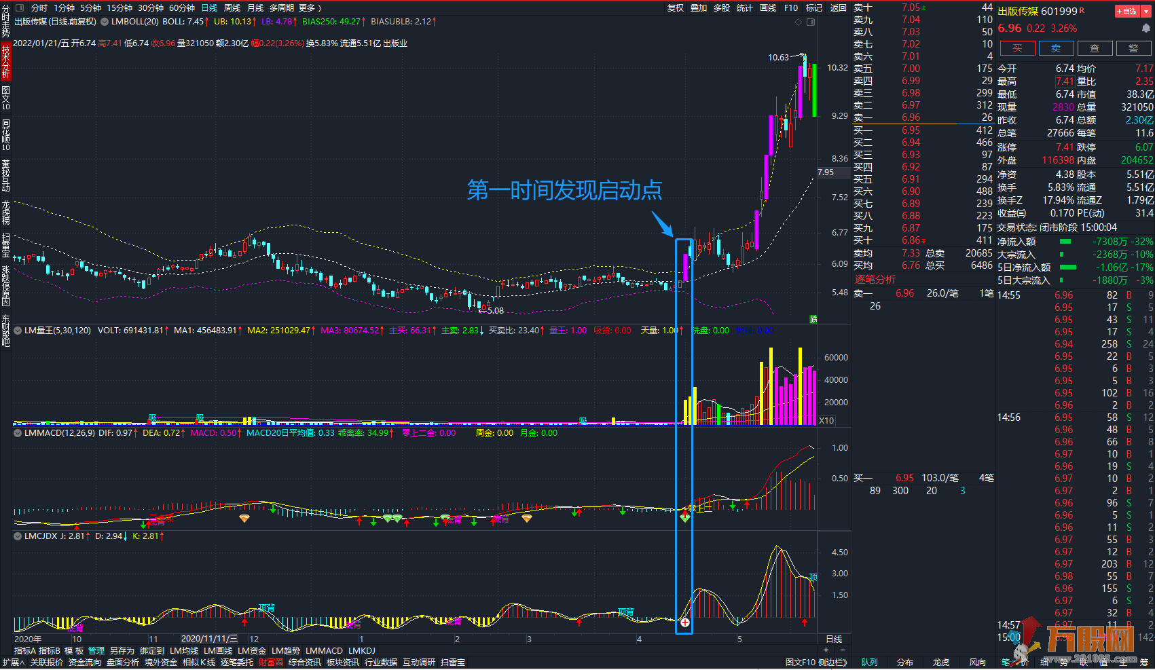Click the 绑定到 bind option

152,650
